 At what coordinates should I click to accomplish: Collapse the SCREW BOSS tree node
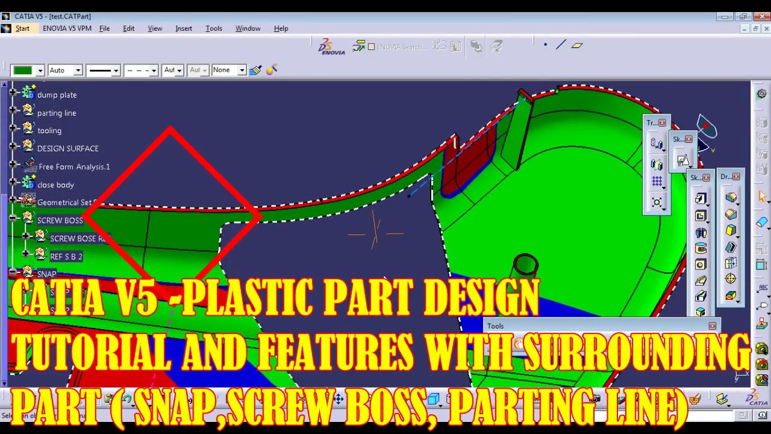[x=13, y=218]
